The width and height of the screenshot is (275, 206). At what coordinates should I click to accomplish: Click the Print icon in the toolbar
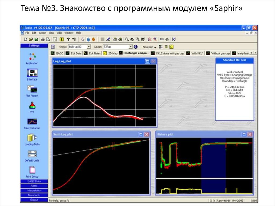[43, 39]
